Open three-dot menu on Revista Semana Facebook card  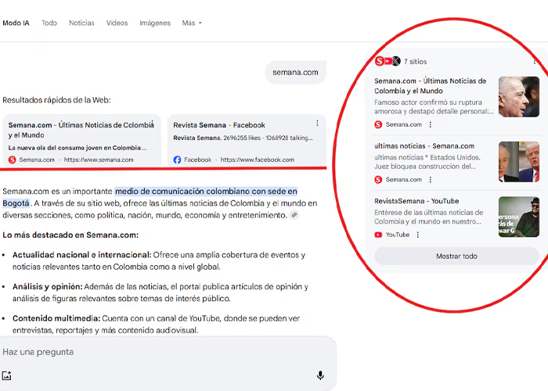coord(317,124)
